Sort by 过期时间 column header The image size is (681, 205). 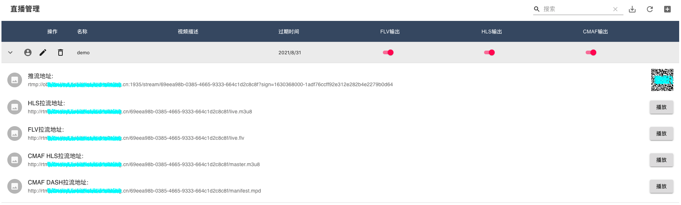click(x=289, y=32)
